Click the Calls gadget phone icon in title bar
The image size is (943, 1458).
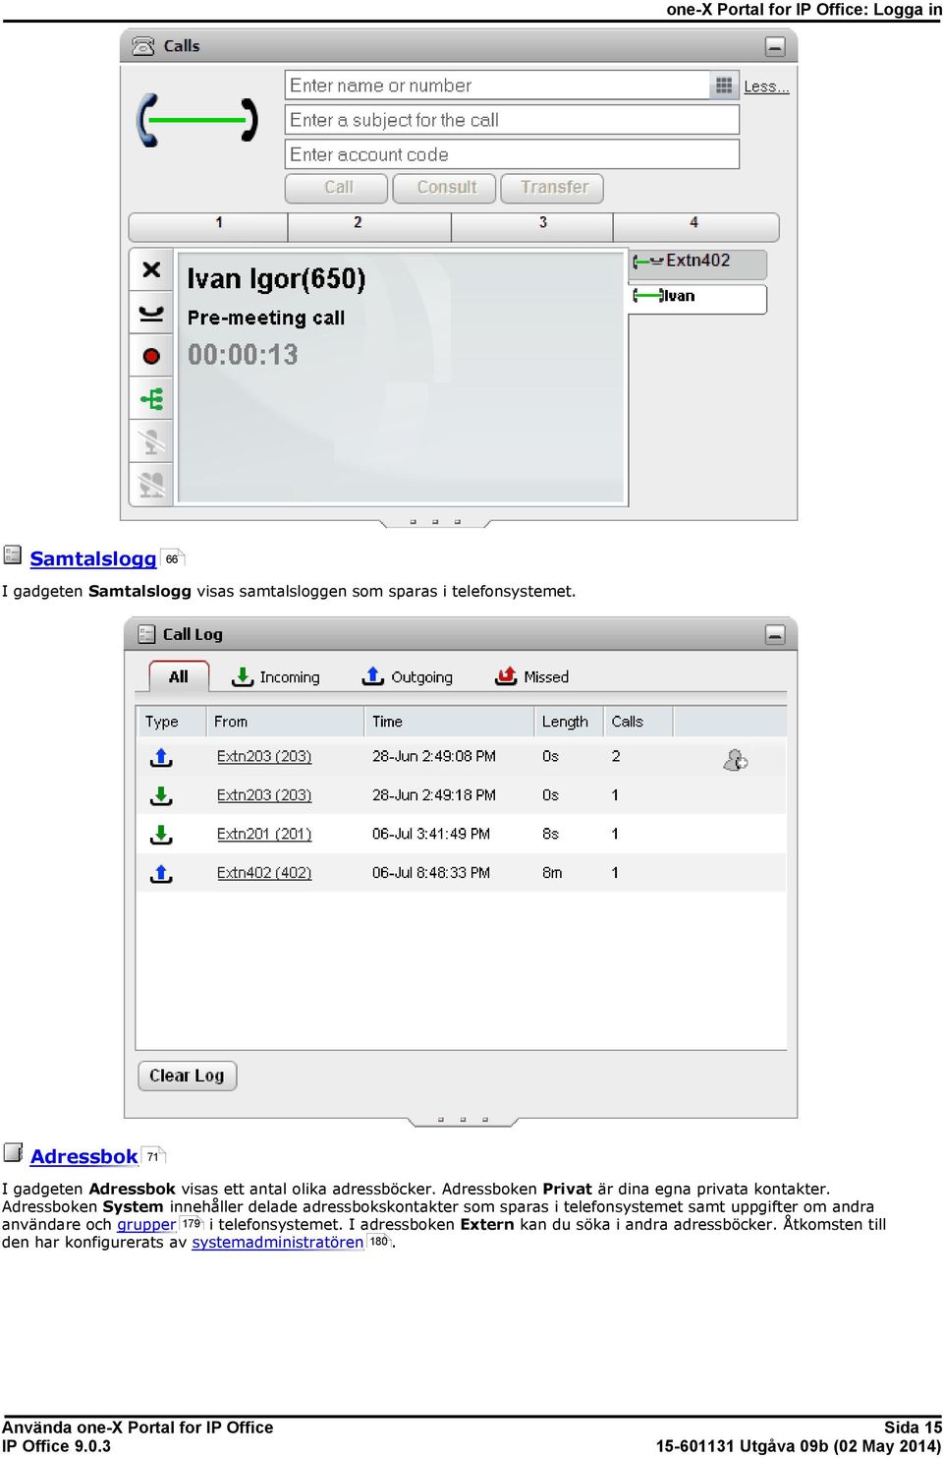143,46
